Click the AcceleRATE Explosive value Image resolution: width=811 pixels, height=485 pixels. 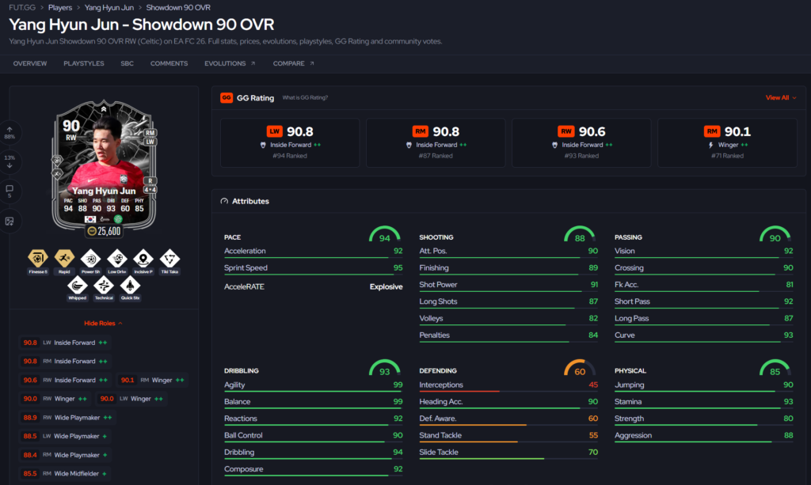pyautogui.click(x=386, y=286)
